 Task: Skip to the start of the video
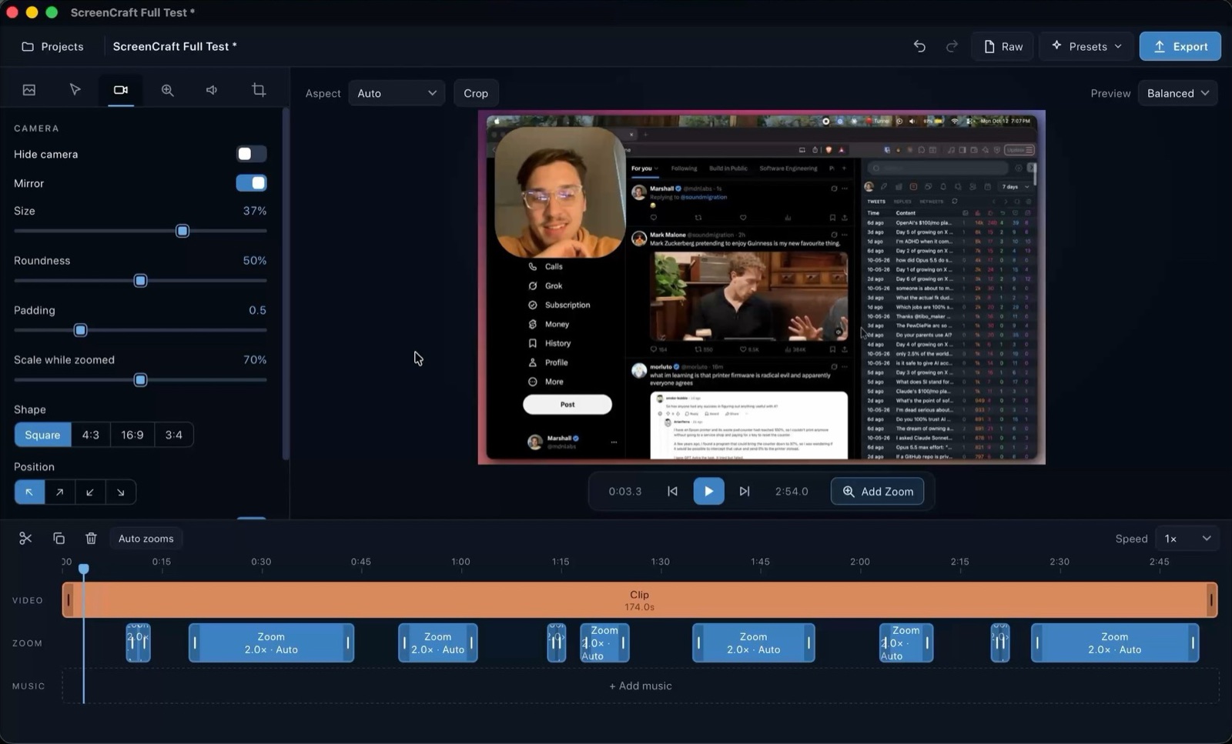672,492
